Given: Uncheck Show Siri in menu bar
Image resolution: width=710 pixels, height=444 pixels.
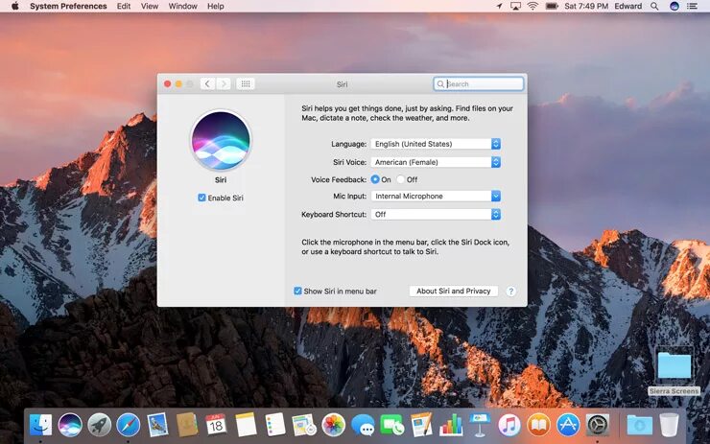Looking at the screenshot, I should tap(297, 291).
